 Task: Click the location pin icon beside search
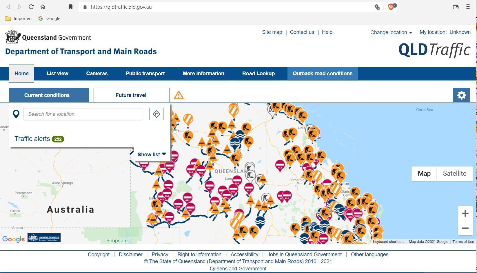[x=16, y=114]
